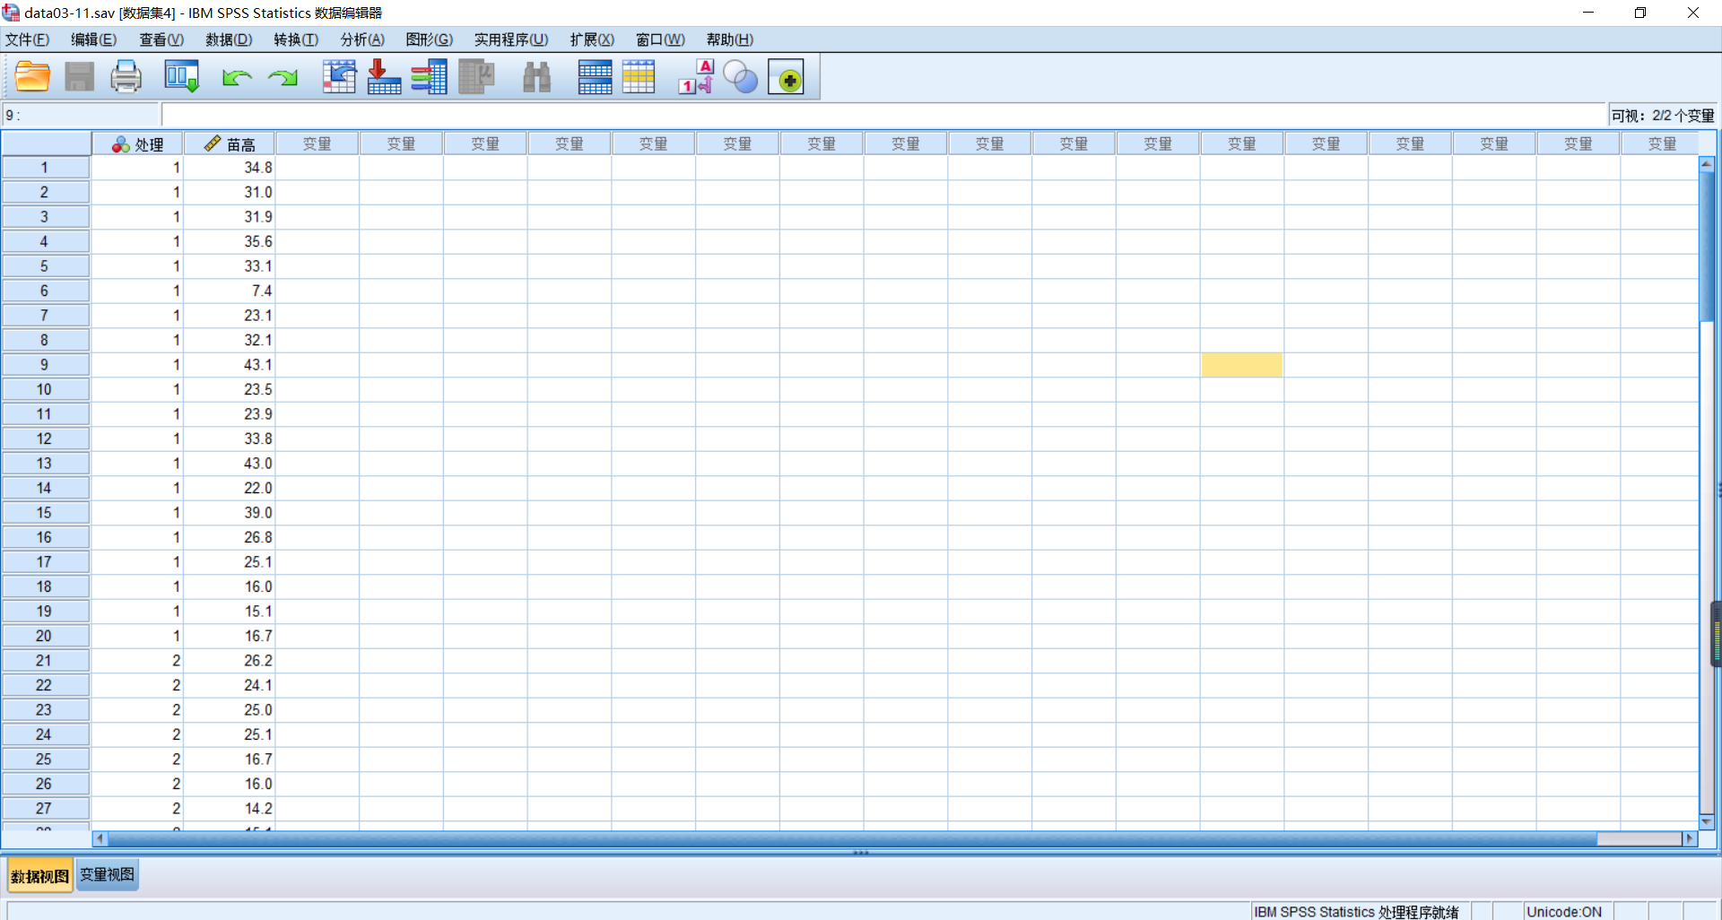1722x920 pixels.
Task: Open the Variables info icon
Action: 430,77
